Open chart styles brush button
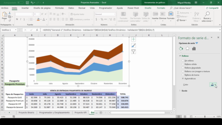 [x=133, y=45]
